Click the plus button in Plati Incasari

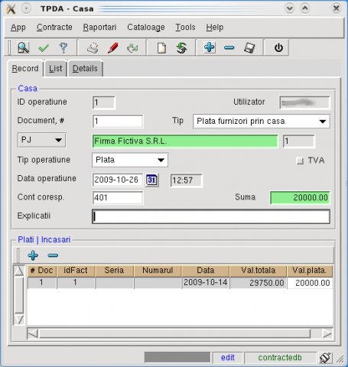pyautogui.click(x=33, y=255)
